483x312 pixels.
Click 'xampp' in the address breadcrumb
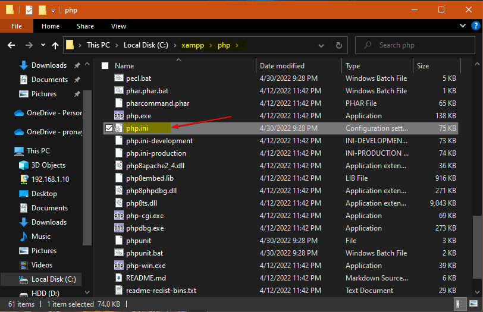click(x=193, y=46)
